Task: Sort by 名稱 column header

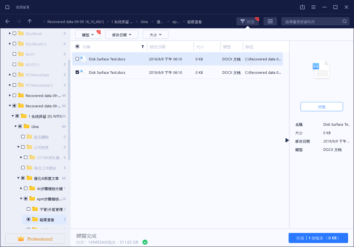Action: (x=86, y=47)
